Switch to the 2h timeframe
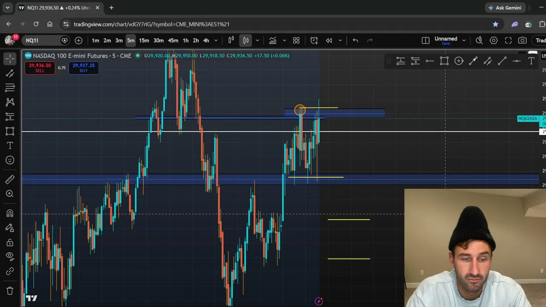 196,41
